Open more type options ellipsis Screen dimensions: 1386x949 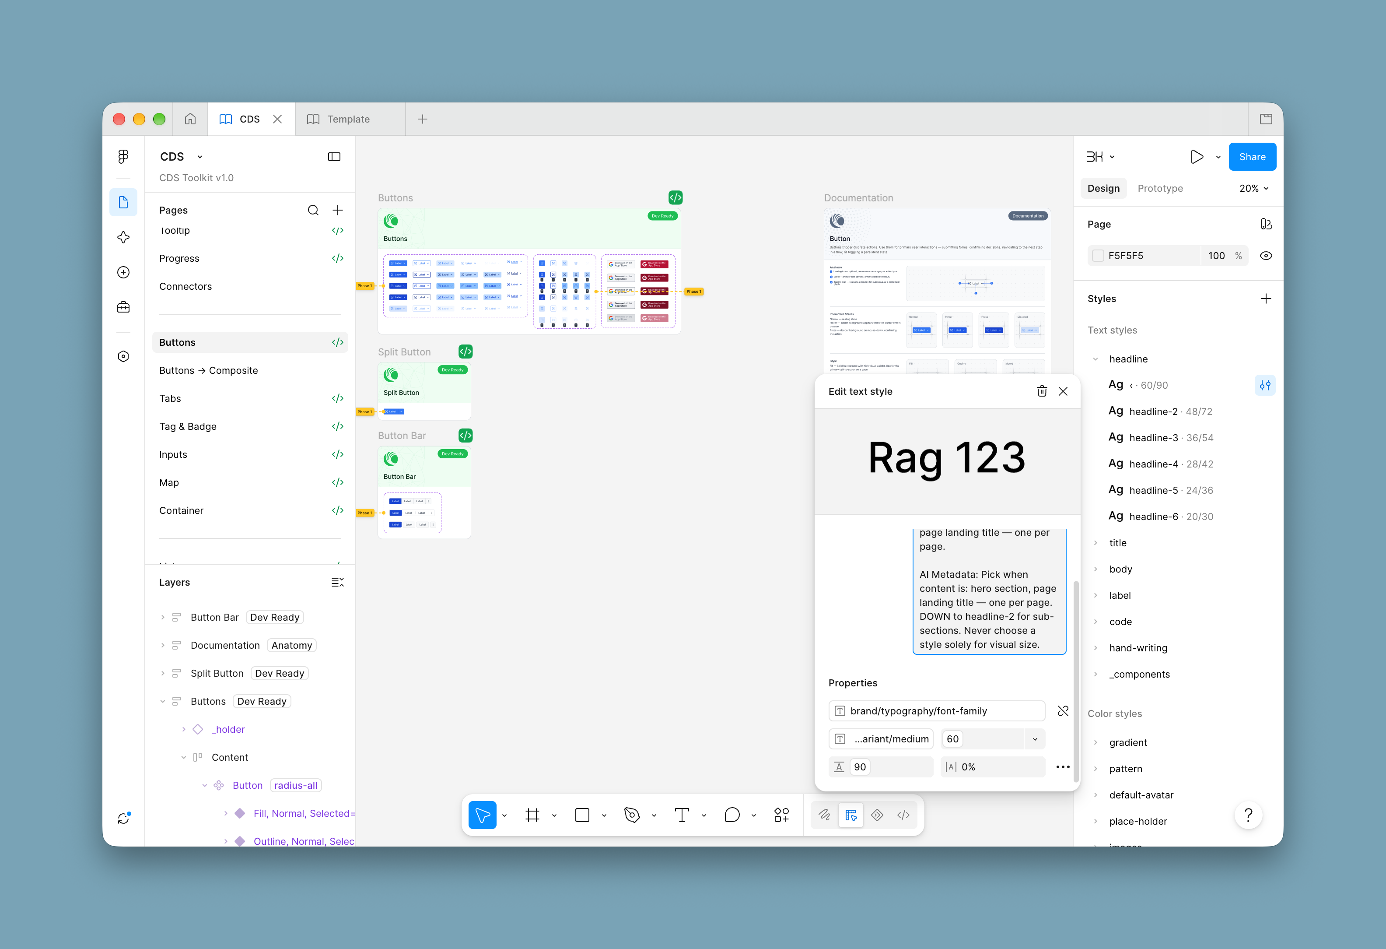(1063, 767)
